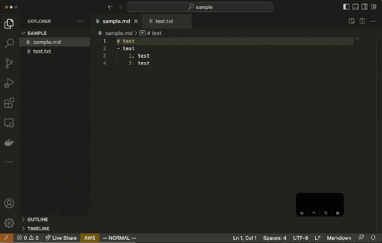Change indentation via Spaces: 4

pyautogui.click(x=274, y=238)
